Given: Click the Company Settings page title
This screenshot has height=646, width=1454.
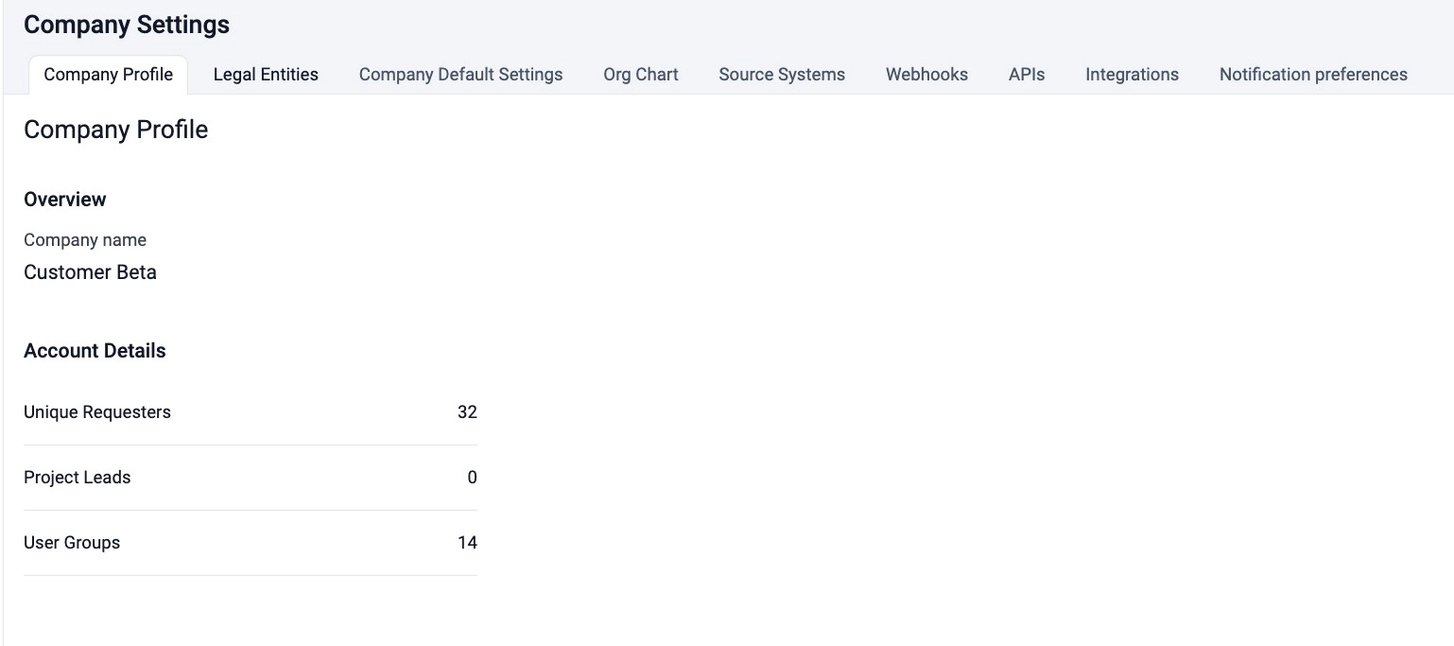Looking at the screenshot, I should click(126, 25).
